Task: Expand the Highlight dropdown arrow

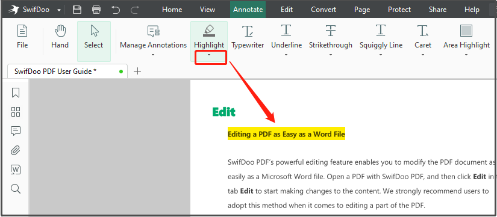Action: [209, 55]
